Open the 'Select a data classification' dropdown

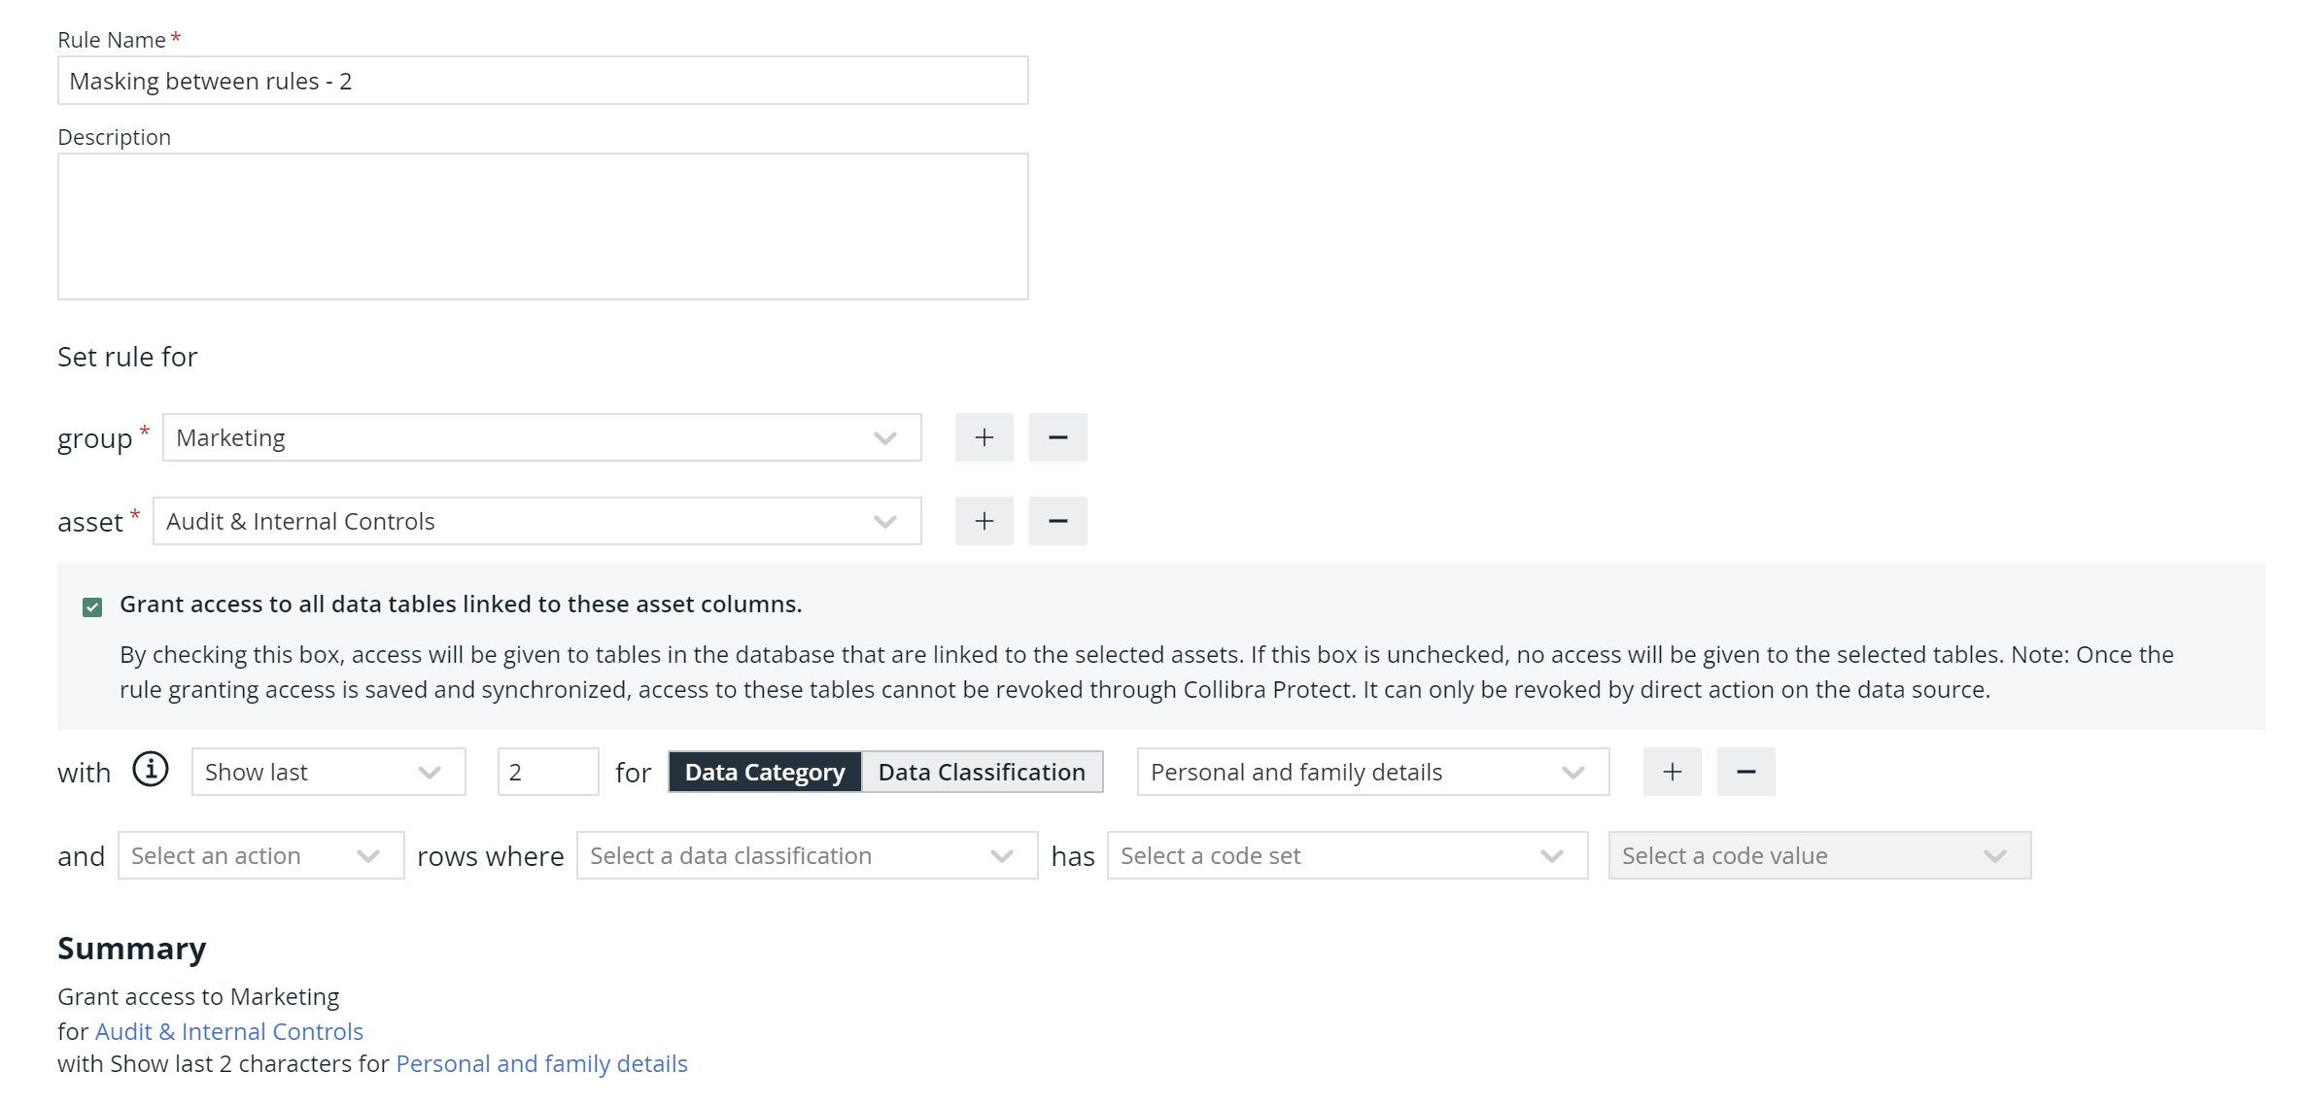807,855
